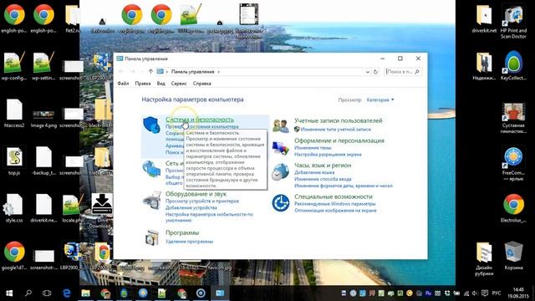This screenshot has height=301, width=535.
Task: Open File Explorer from the taskbar
Action: pos(85,293)
